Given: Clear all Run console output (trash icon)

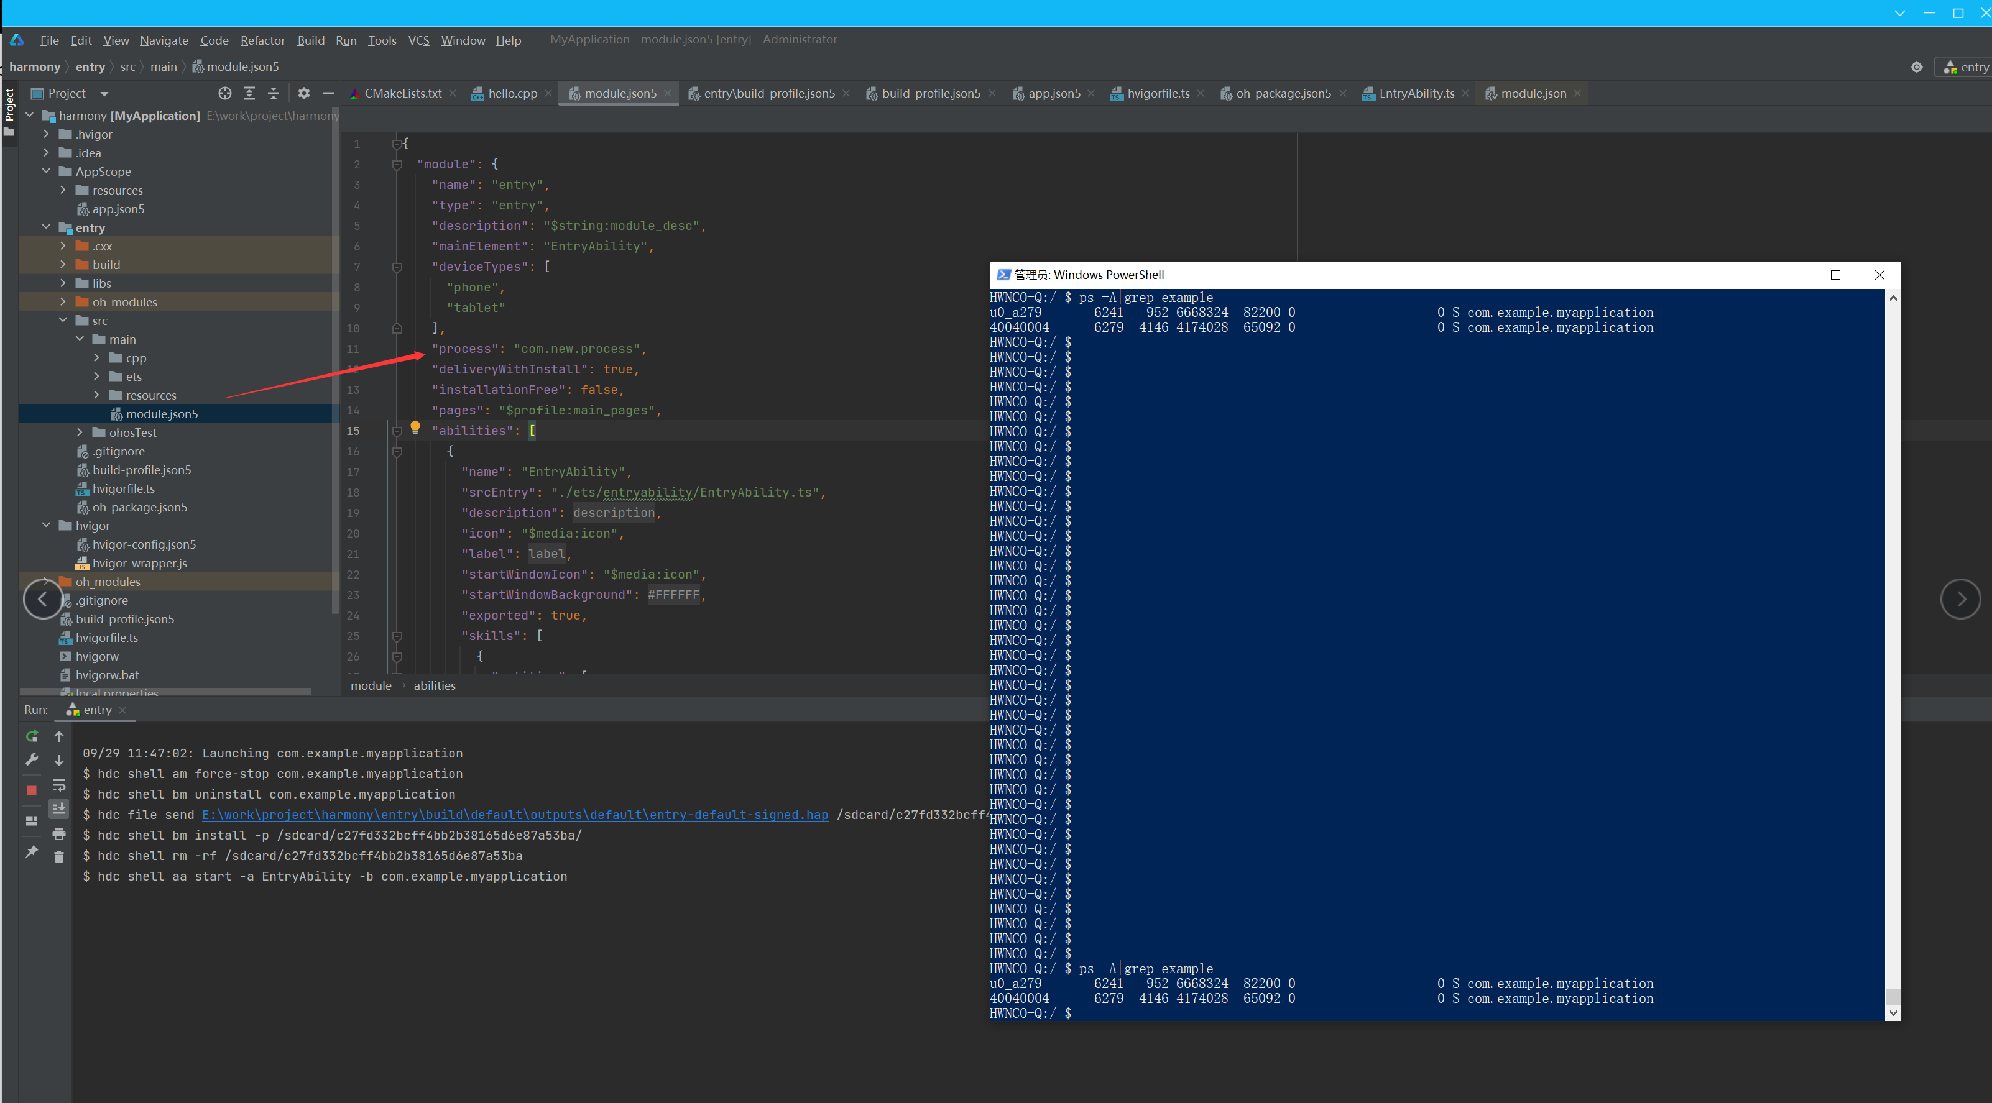Looking at the screenshot, I should 59,856.
